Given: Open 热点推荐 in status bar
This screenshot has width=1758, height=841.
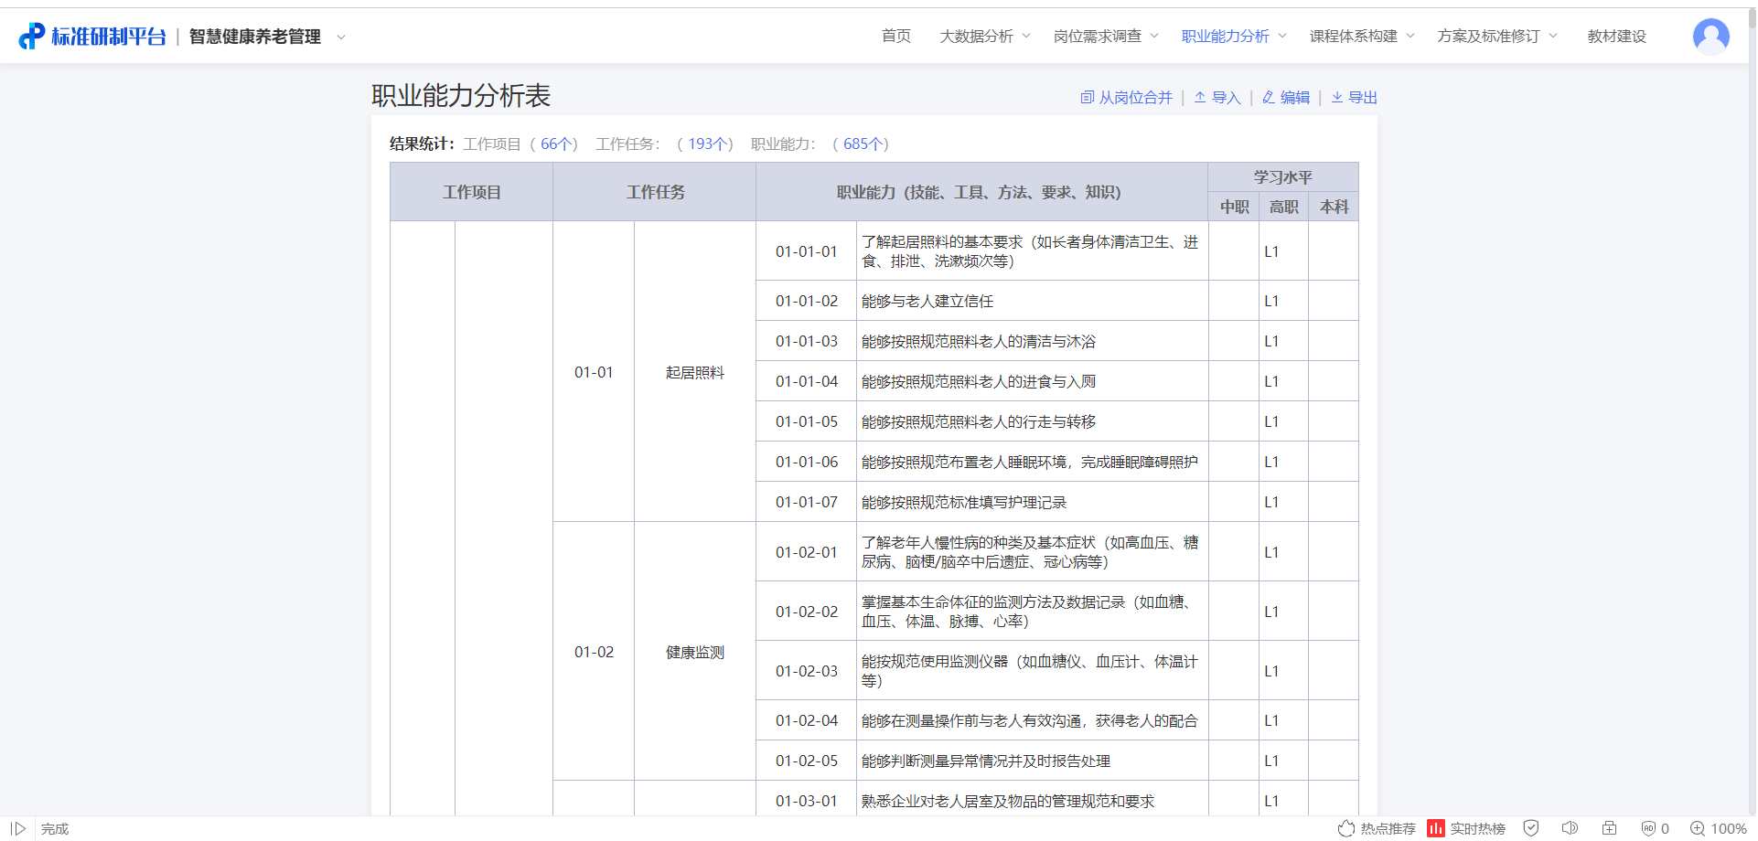Looking at the screenshot, I should [x=1377, y=828].
